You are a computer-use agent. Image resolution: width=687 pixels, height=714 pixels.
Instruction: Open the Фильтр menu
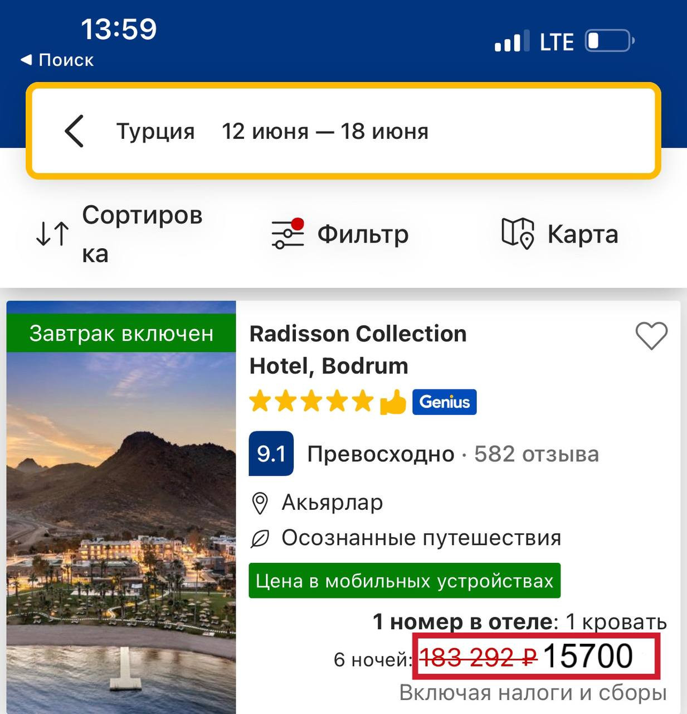tap(363, 234)
